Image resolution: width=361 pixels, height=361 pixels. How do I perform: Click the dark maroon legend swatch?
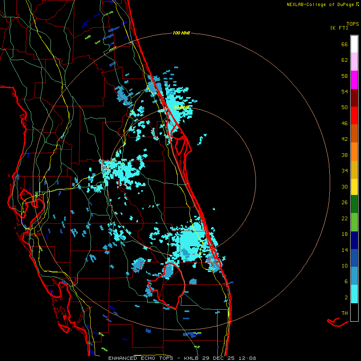coord(354,98)
